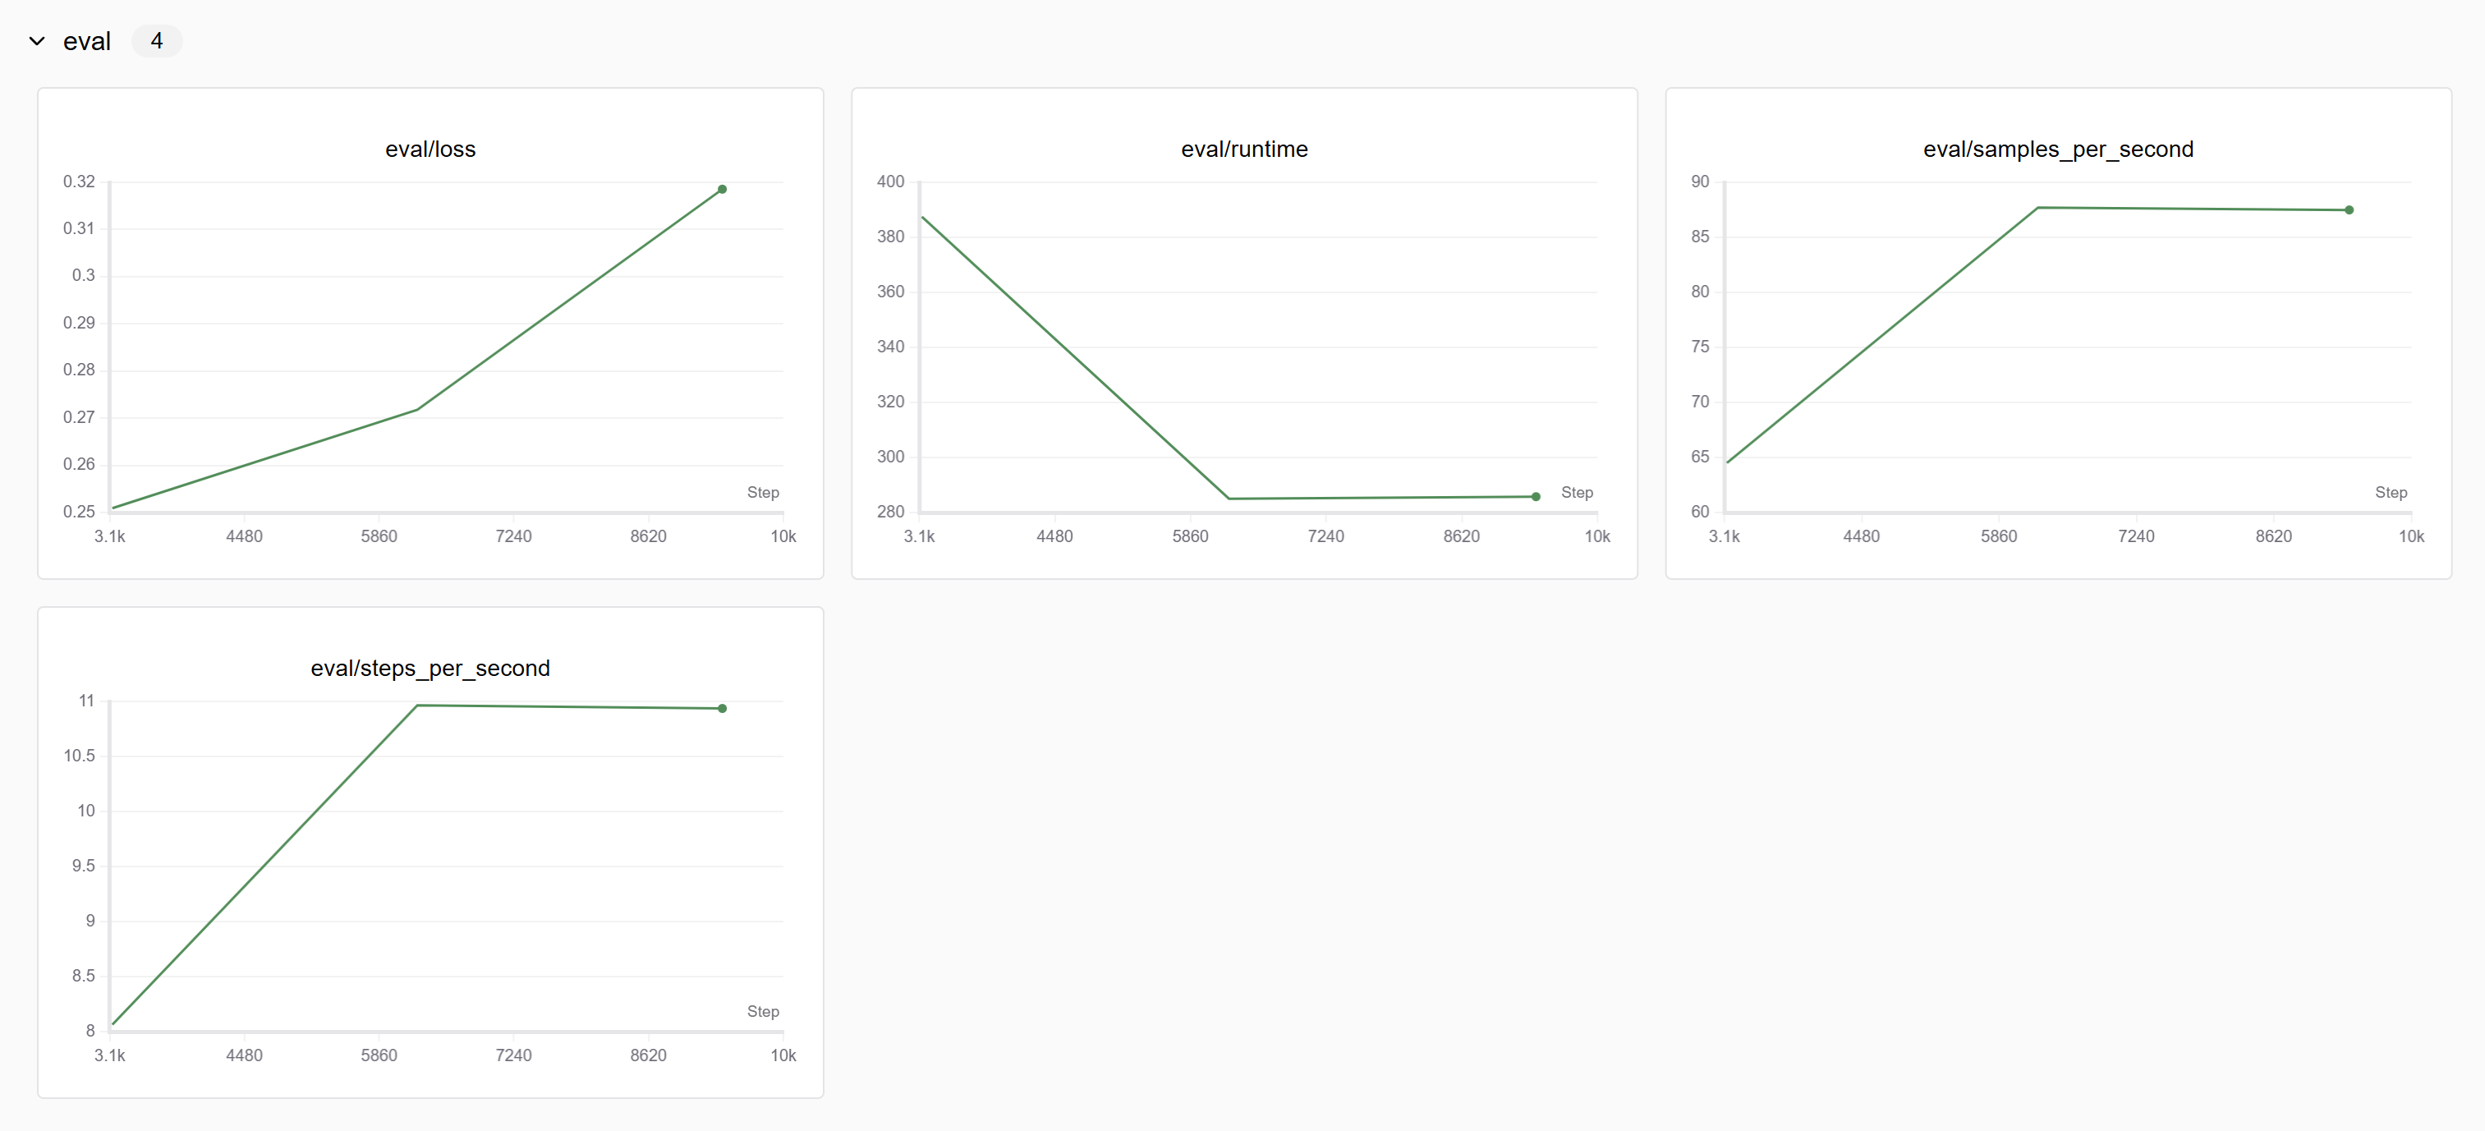Click the end data point on eval/samples_per_second
The image size is (2485, 1131).
2349,210
